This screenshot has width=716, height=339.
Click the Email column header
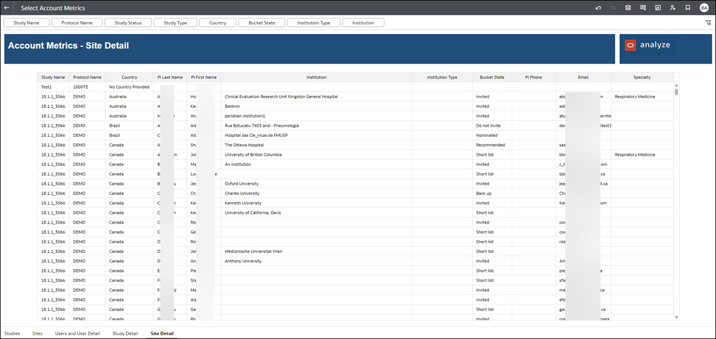(x=583, y=77)
